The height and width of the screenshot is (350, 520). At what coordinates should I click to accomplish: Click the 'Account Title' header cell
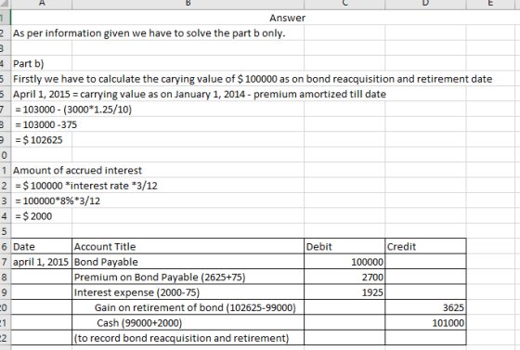point(188,246)
